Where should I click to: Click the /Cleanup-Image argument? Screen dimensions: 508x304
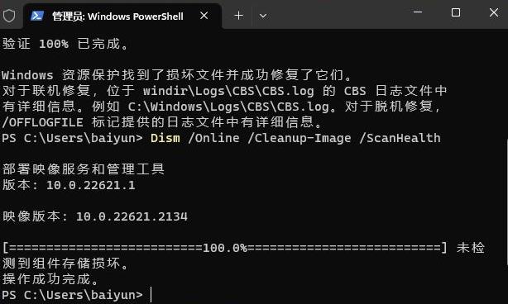coord(300,138)
